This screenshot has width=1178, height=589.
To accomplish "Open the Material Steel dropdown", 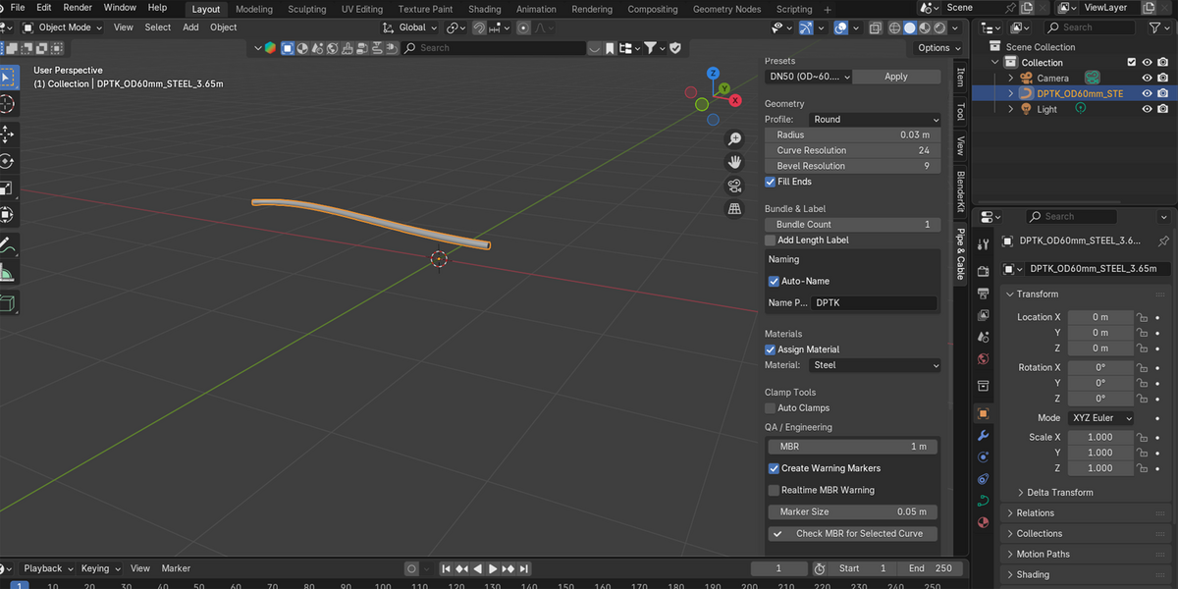I will pyautogui.click(x=875, y=365).
